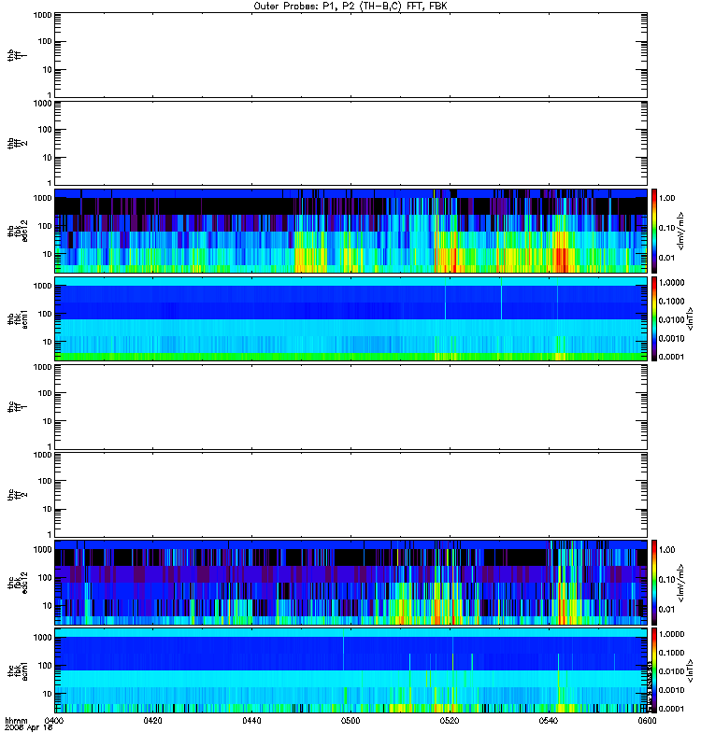Image resolution: width=701 pixels, height=747 pixels.
Task: Select the thc fbk scm1 color bar
Action: [x=654, y=670]
